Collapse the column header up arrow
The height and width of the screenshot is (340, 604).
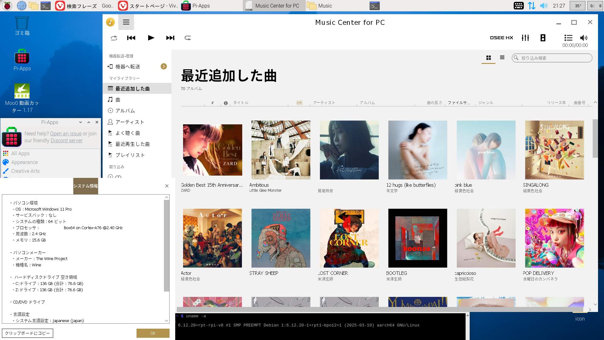pos(595,102)
